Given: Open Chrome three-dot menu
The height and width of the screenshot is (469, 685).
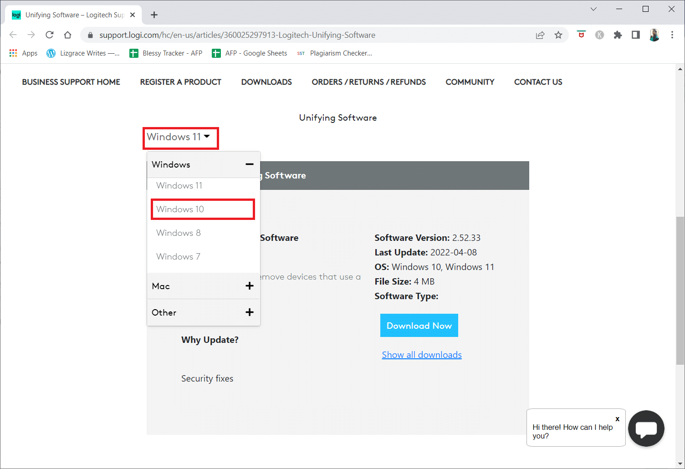Looking at the screenshot, I should [x=672, y=35].
